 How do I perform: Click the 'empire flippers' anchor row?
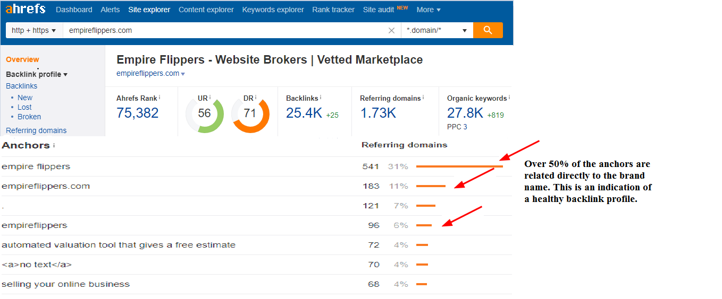click(x=256, y=166)
